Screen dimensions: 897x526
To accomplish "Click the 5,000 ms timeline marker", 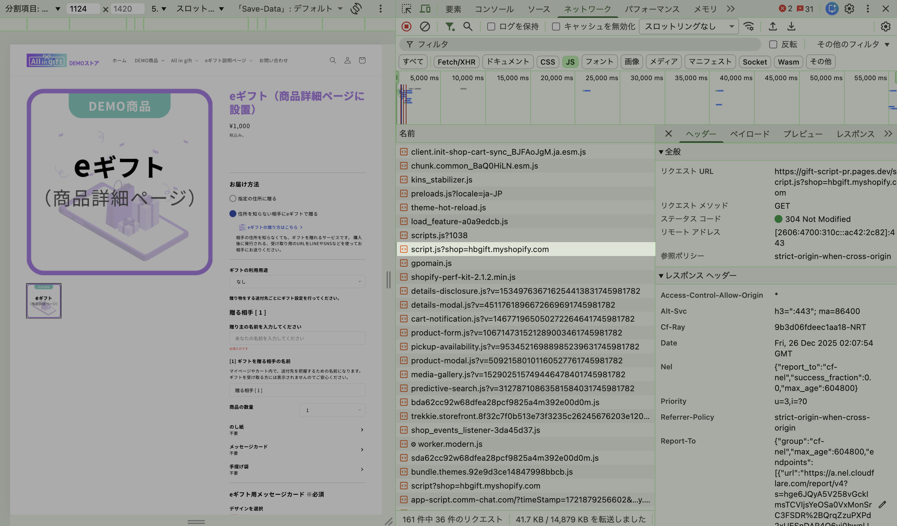I will pyautogui.click(x=424, y=78).
